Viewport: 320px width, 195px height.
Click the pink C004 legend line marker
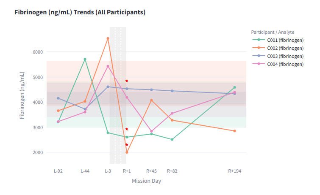click(x=259, y=64)
